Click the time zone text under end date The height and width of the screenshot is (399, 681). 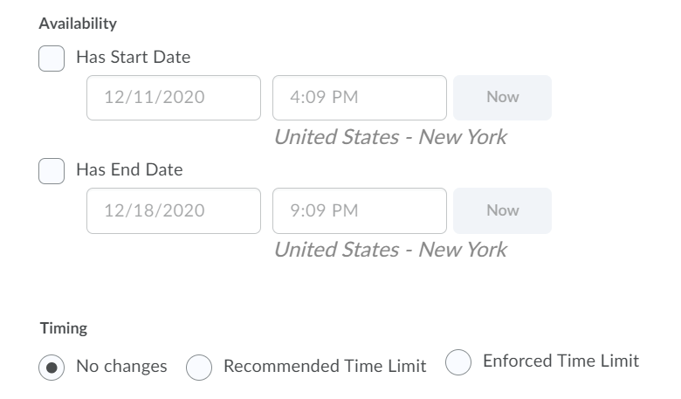coord(389,250)
